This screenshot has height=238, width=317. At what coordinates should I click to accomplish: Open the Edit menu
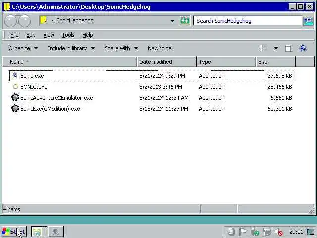point(31,35)
